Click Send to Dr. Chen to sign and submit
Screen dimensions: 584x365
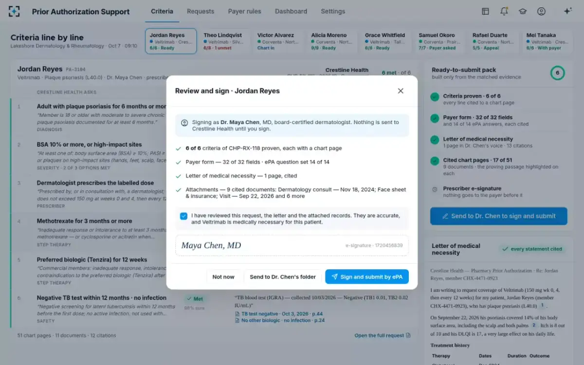point(498,216)
